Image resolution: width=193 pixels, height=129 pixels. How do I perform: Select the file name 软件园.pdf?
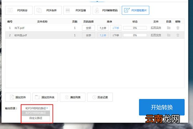(x=21, y=35)
